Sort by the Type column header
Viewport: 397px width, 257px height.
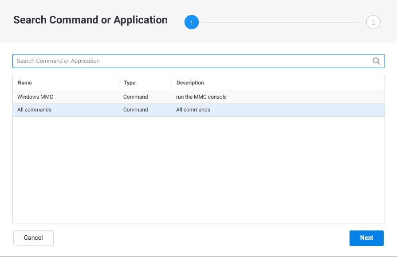130,83
